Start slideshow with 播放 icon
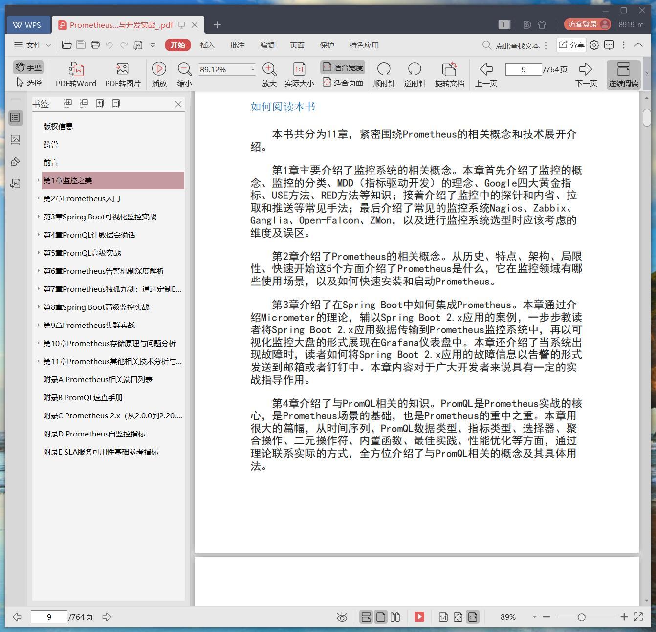Viewport: 656px width, 632px height. coord(159,75)
